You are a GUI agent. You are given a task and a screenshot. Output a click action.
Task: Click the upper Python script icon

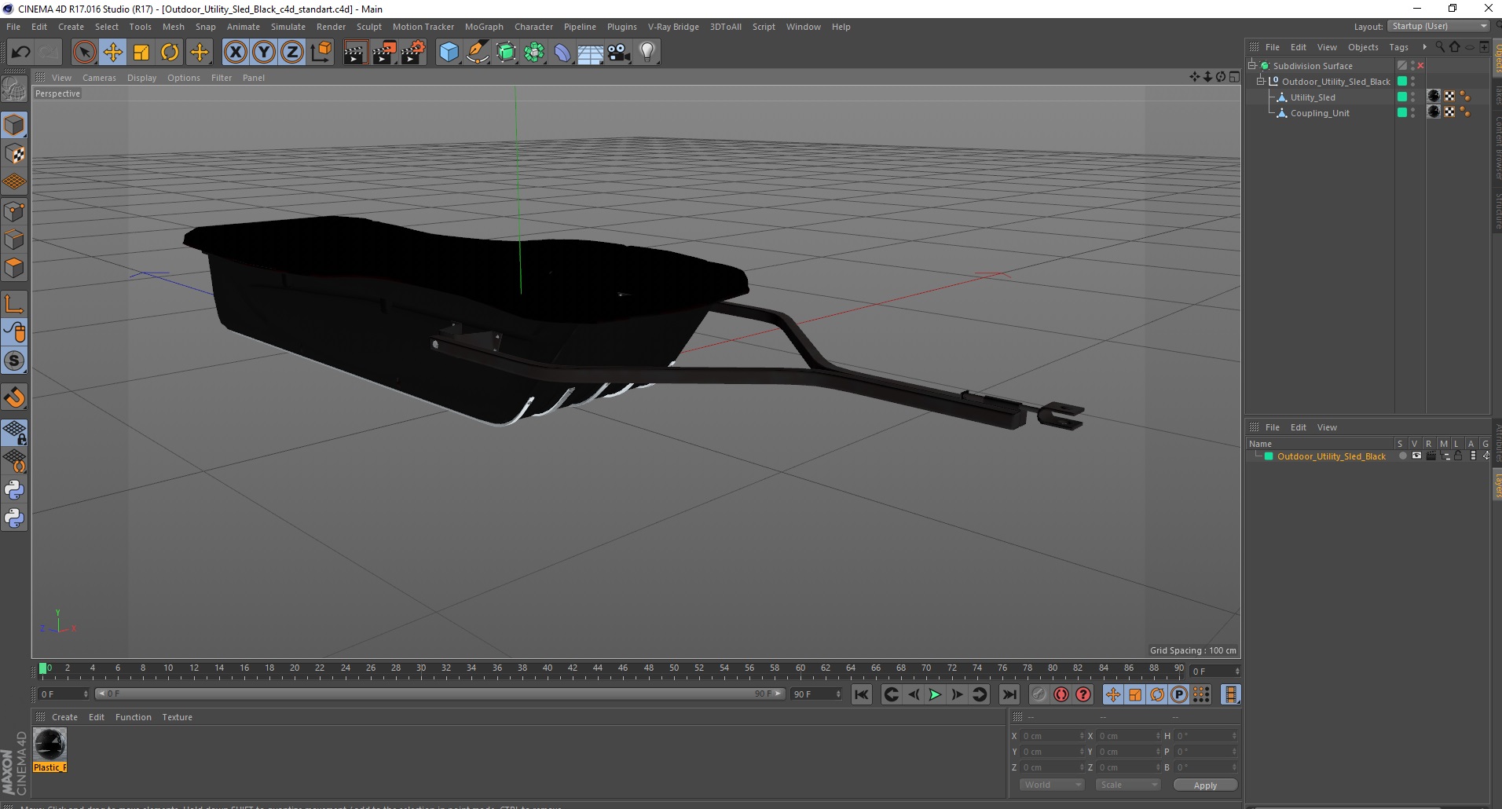click(14, 490)
